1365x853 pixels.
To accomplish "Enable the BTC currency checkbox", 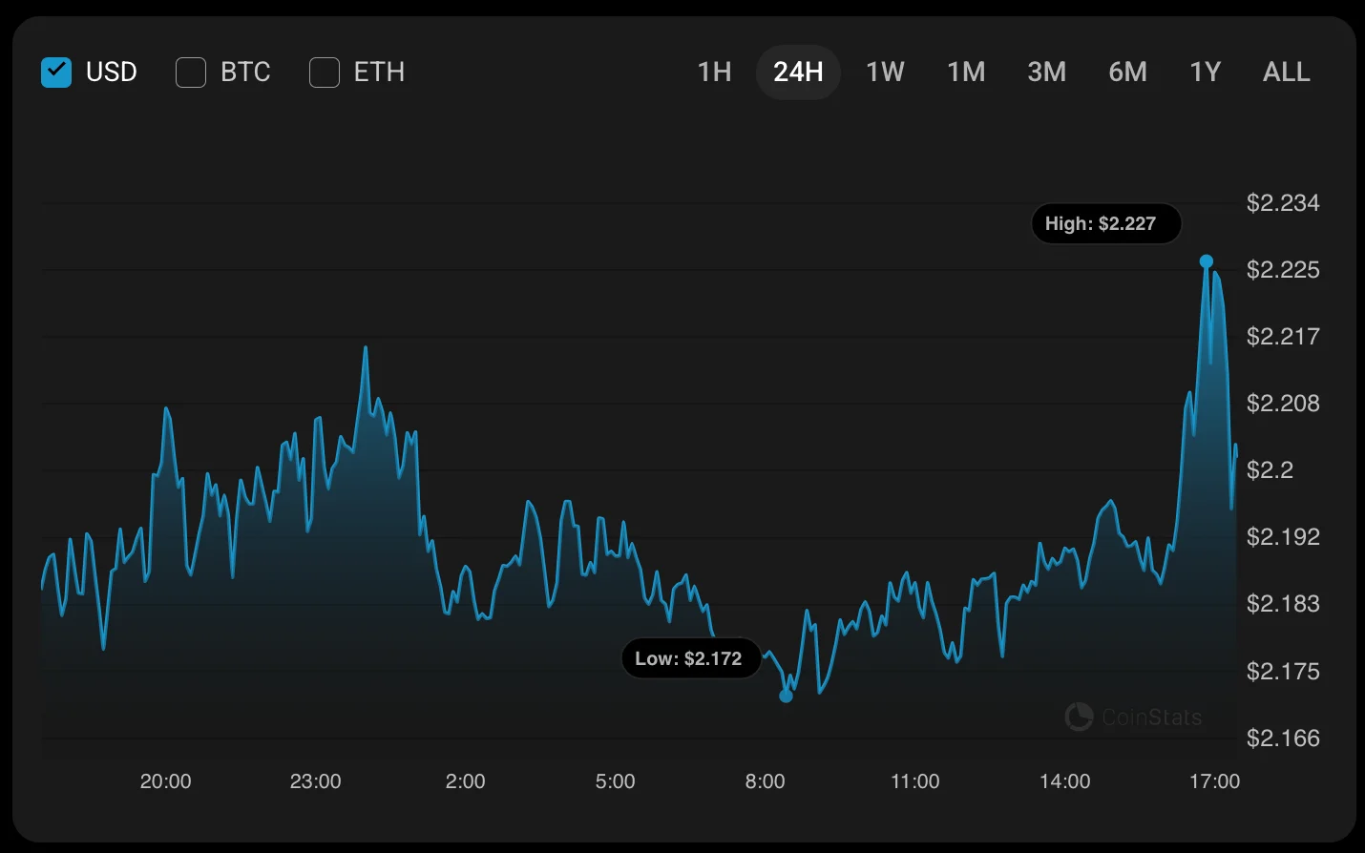I will pos(191,73).
